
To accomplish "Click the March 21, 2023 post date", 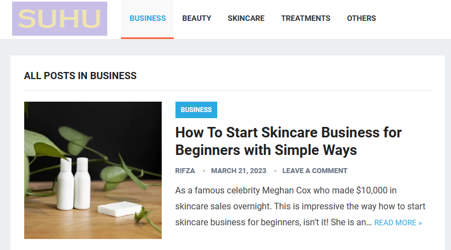I will click(238, 171).
